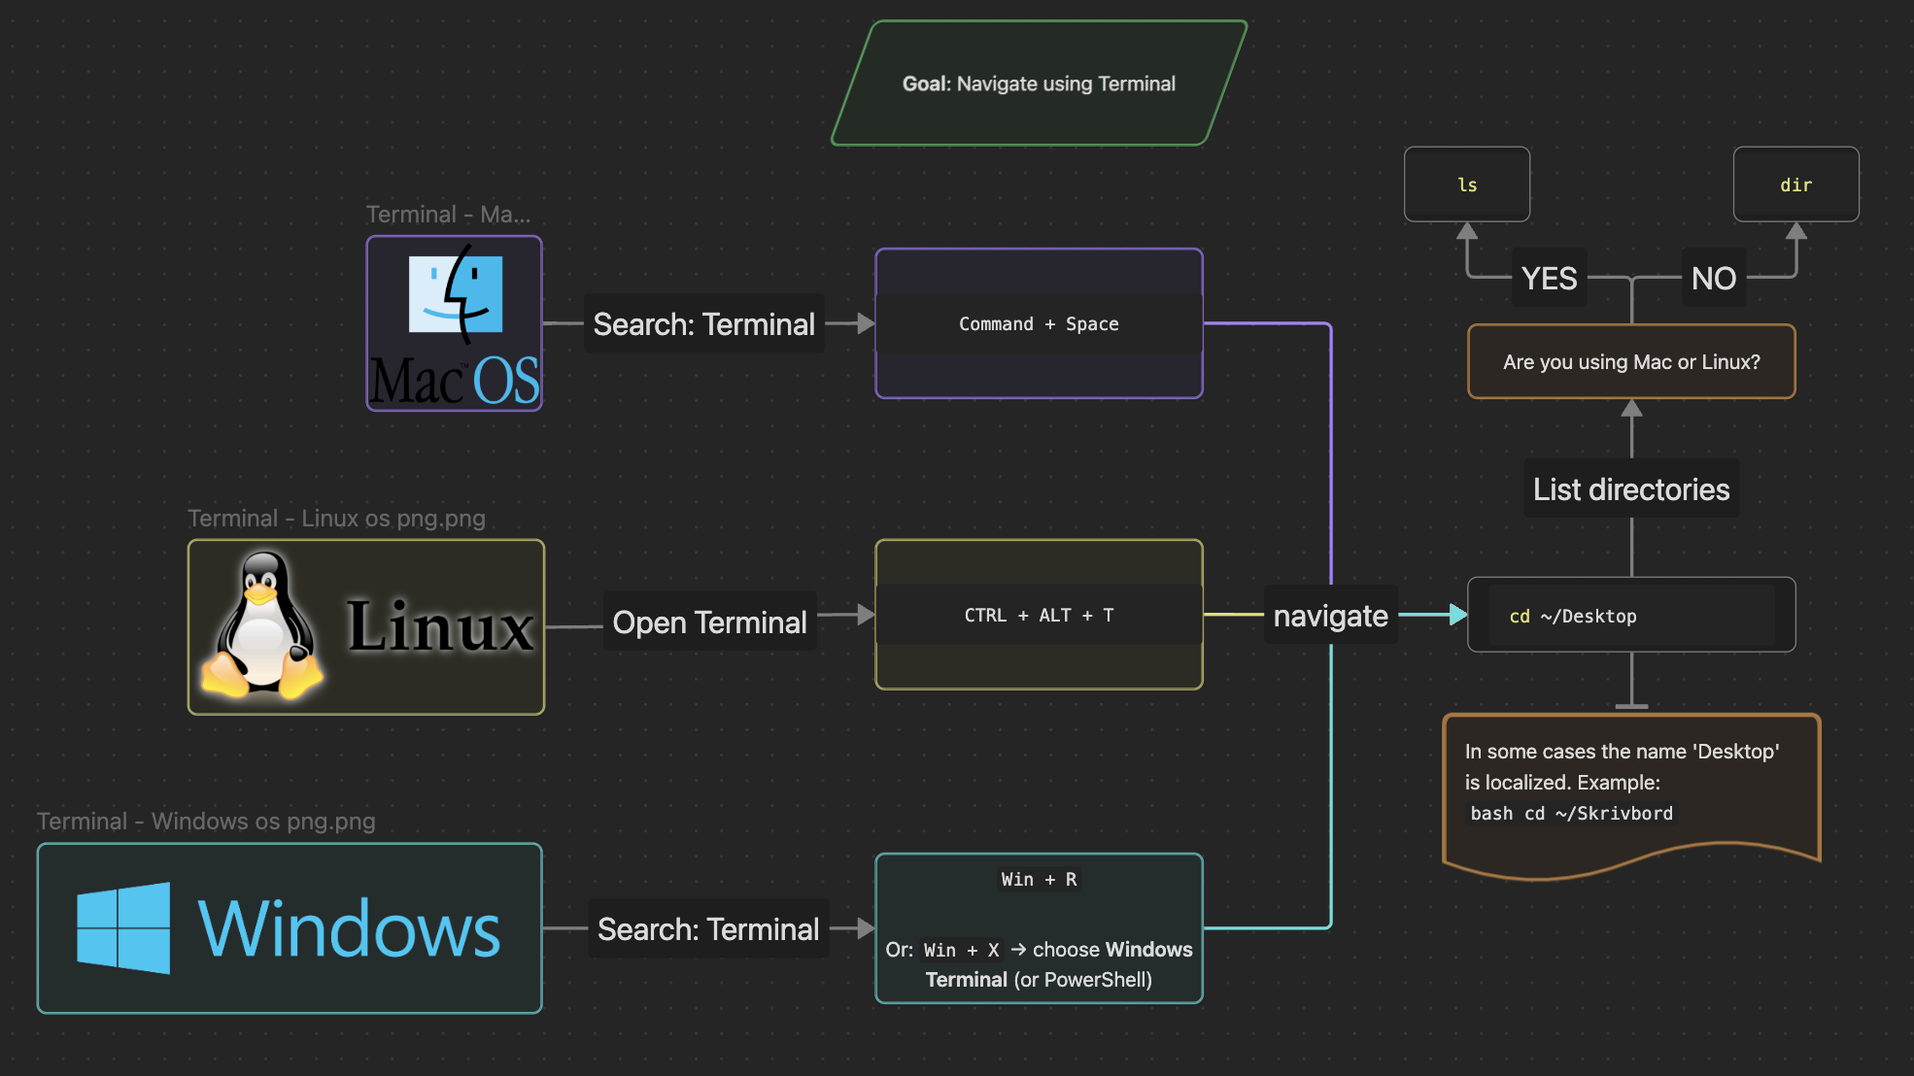
Task: Select the 'YES' edge label
Action: point(1550,278)
